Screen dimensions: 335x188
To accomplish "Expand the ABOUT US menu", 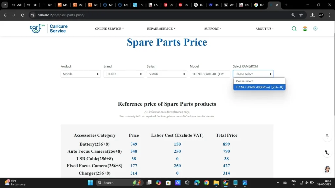I will 264,29.
